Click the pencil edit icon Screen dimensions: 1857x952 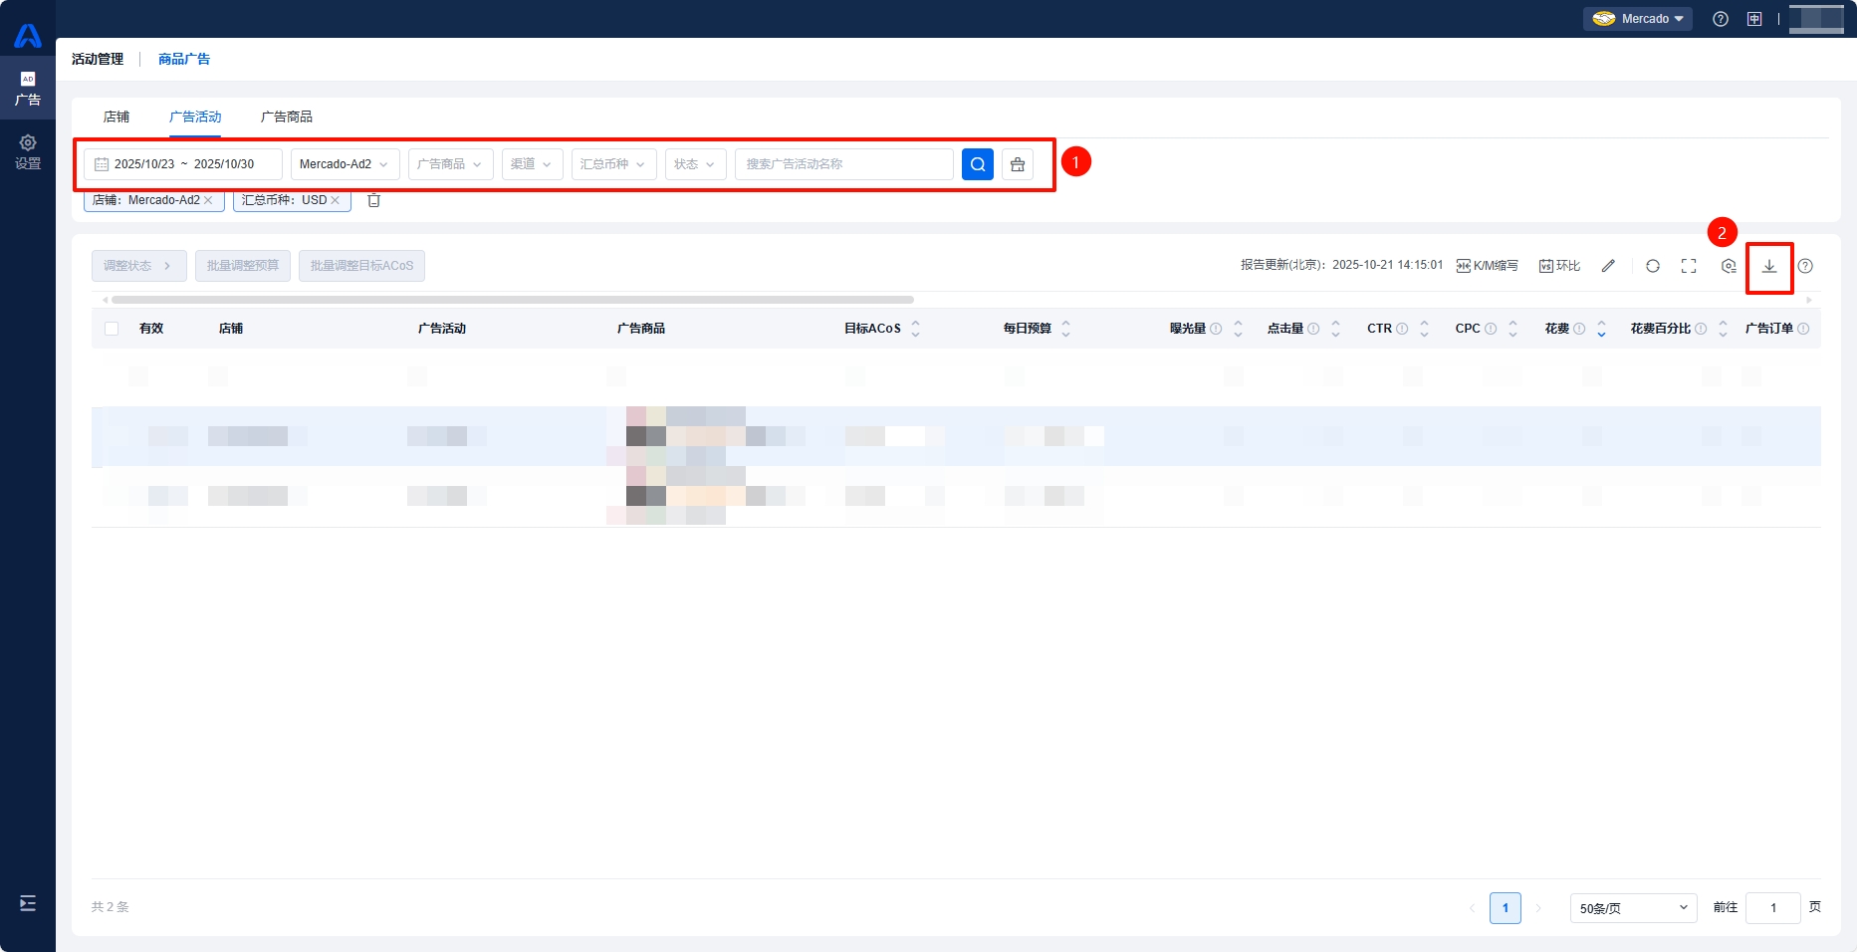(1607, 266)
